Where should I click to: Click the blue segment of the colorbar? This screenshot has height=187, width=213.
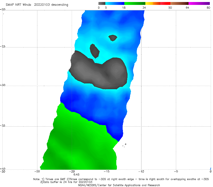[x=115, y=3]
